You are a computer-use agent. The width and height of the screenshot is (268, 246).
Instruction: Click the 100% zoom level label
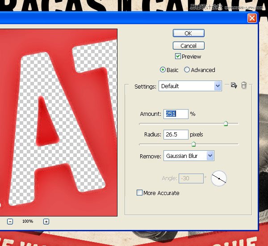coord(28,221)
